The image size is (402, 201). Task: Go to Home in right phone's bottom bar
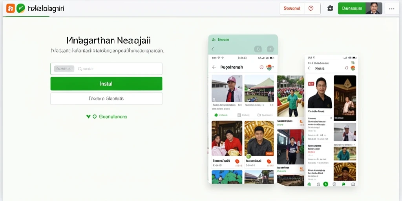(x=309, y=184)
